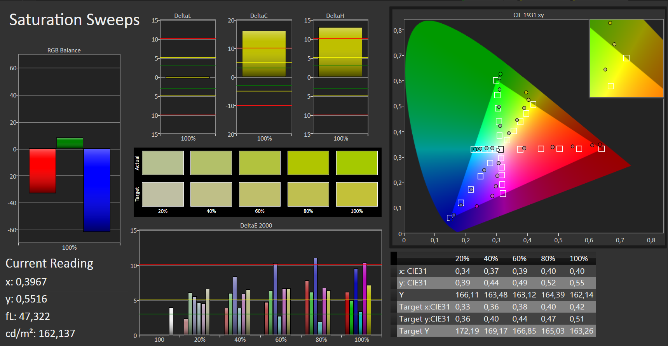Image resolution: width=668 pixels, height=346 pixels.
Task: Click the 'DeltaH' chart title
Action: point(335,16)
